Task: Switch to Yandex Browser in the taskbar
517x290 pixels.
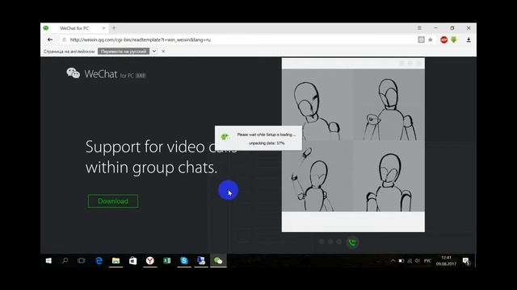Action: pyautogui.click(x=150, y=261)
